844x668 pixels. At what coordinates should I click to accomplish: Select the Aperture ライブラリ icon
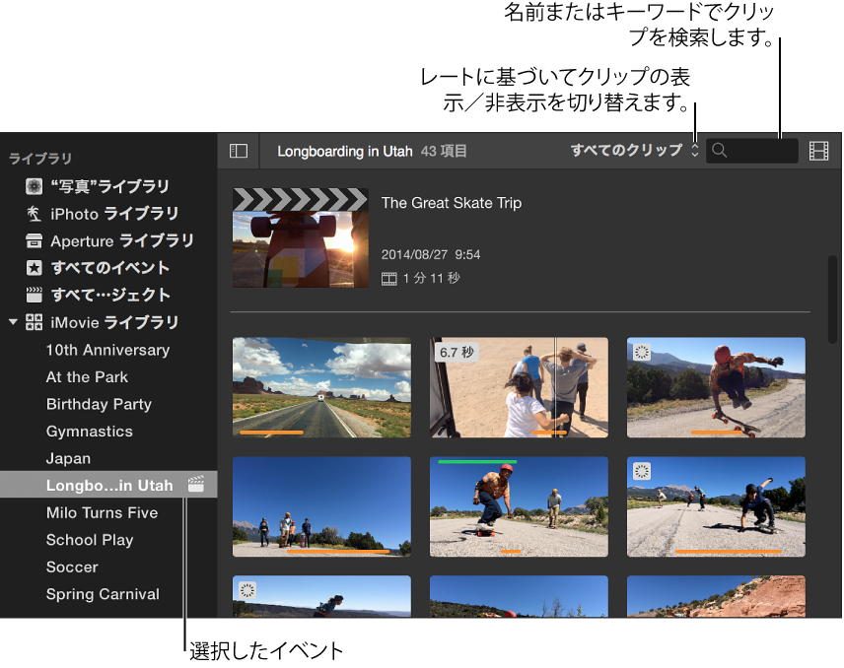pyautogui.click(x=34, y=241)
